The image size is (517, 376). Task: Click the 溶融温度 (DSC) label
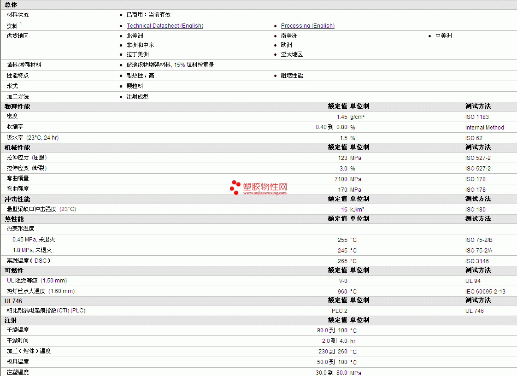29,260
